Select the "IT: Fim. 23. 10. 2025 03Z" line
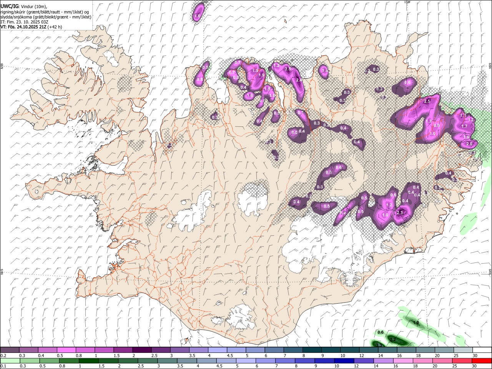Image resolution: width=492 pixels, height=369 pixels. pyautogui.click(x=24, y=22)
